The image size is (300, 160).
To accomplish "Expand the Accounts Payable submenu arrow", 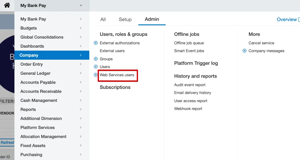I will click(x=81, y=82).
